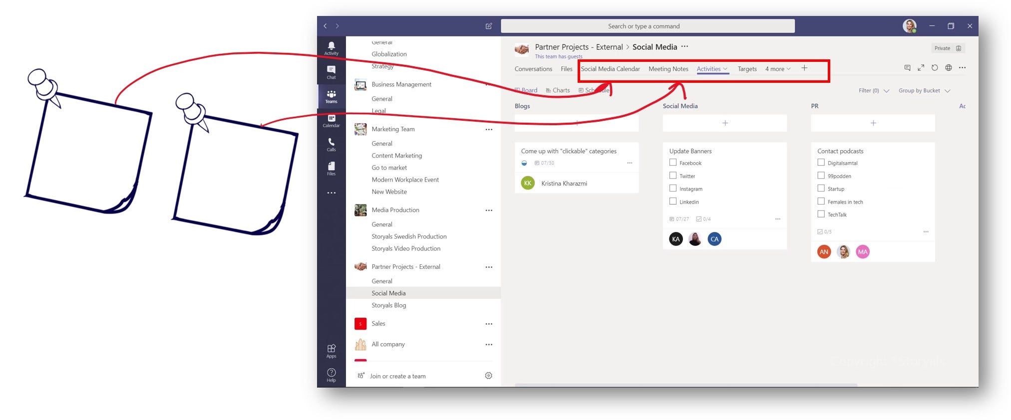Show more apps ellipsis in left rail
This screenshot has height=420, width=1011.
[331, 193]
